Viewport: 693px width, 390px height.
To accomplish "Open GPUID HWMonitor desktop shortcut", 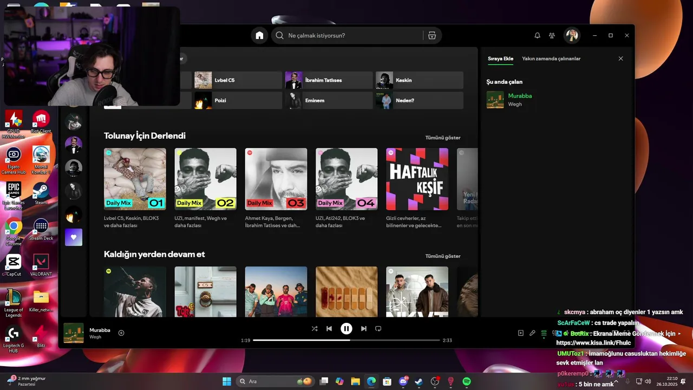I will [14, 125].
